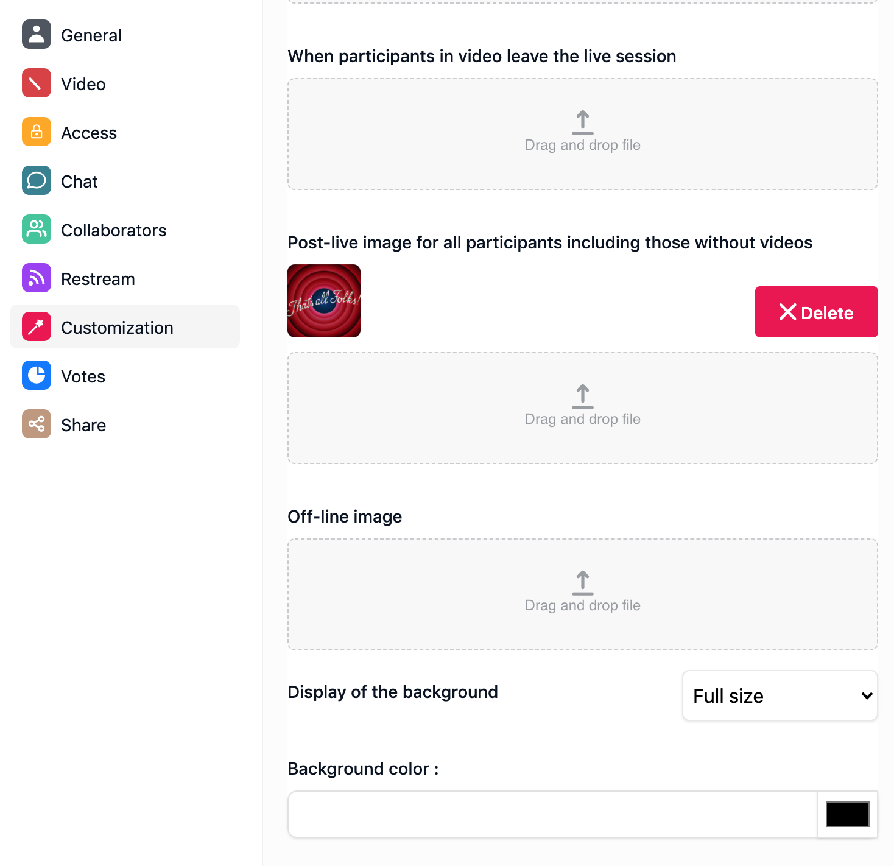Delete the post-live image

tap(817, 312)
